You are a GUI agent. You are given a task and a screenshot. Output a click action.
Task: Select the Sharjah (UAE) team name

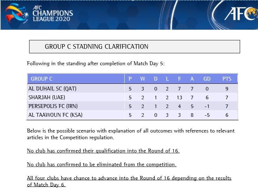tap(47, 97)
